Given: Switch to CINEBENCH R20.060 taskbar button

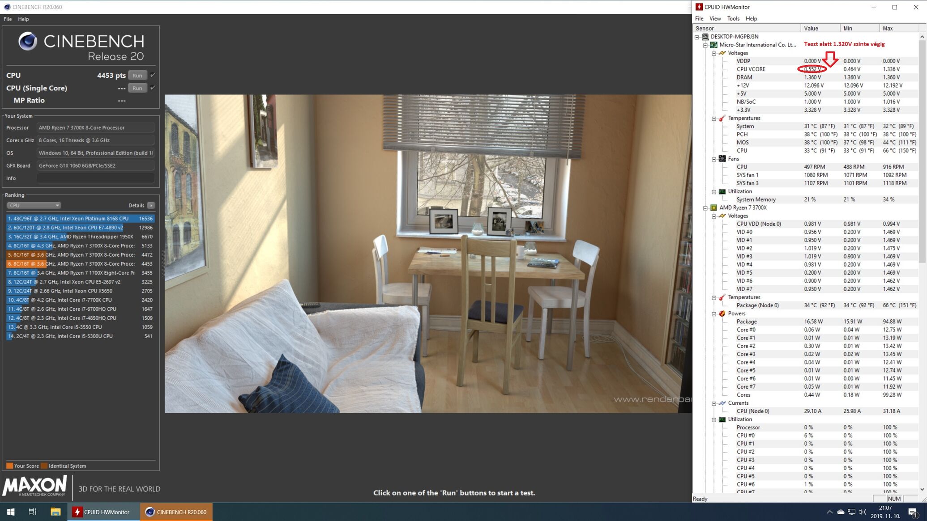Looking at the screenshot, I should [x=176, y=512].
